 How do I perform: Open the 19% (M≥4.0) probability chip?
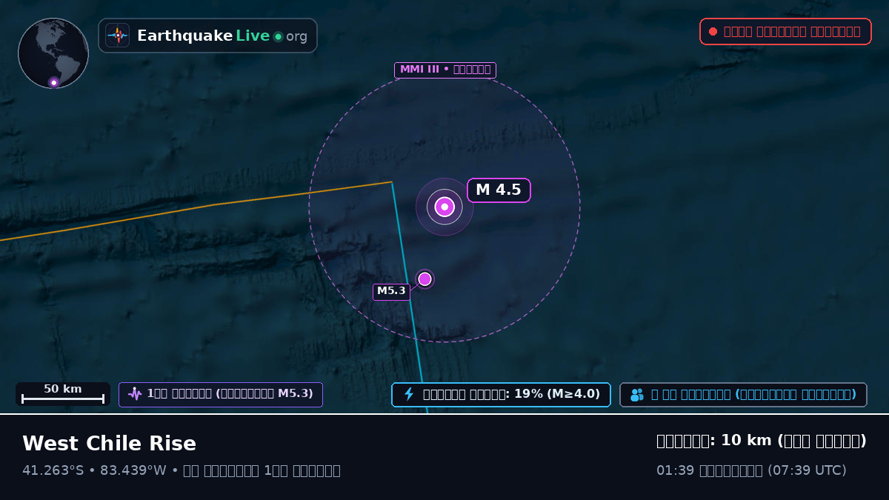[501, 395]
